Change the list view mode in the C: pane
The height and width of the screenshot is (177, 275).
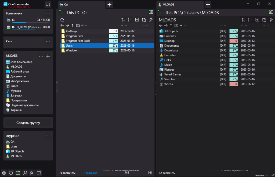pyautogui.click(x=130, y=20)
